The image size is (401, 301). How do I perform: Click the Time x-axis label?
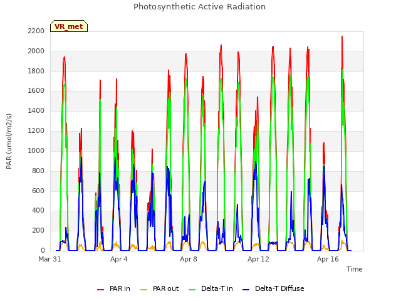coord(354,269)
